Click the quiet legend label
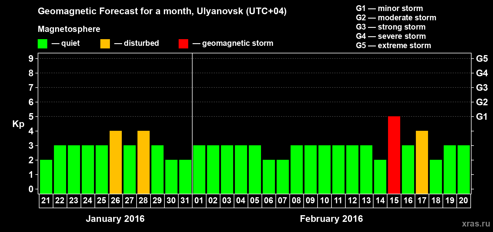The image size is (493, 232). (70, 43)
